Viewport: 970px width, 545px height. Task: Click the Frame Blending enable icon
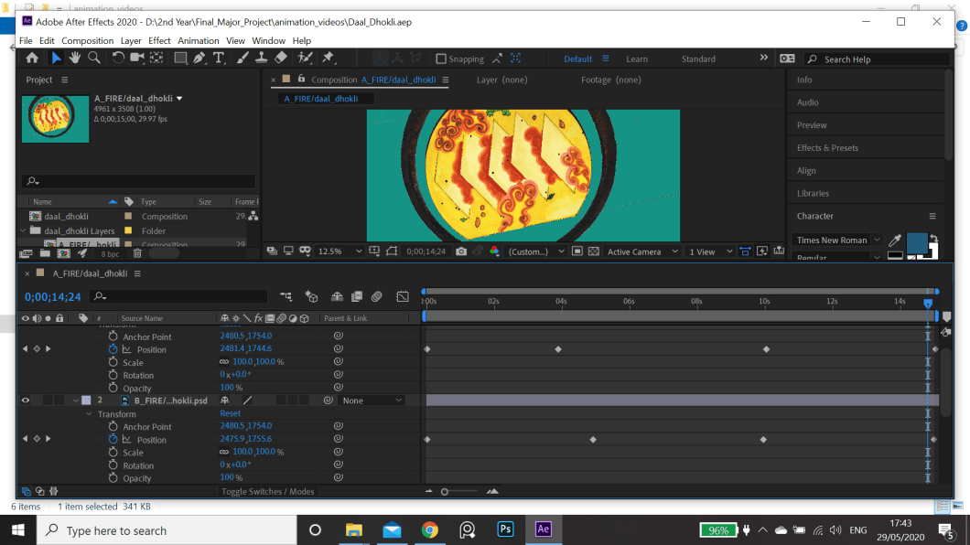click(357, 296)
